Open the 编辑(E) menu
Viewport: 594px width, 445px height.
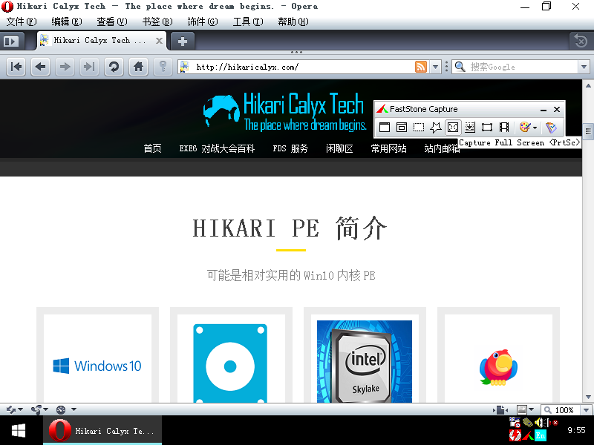point(67,22)
